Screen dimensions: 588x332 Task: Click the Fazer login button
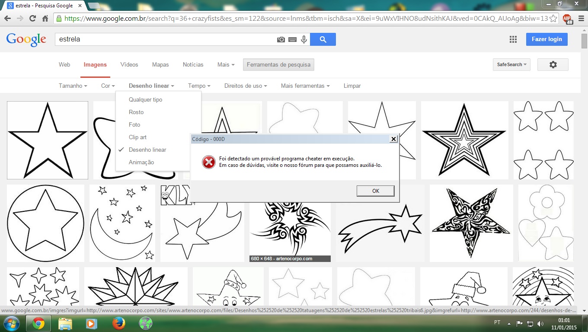tap(546, 39)
